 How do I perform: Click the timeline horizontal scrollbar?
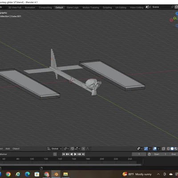pyautogui.click(x=71, y=165)
